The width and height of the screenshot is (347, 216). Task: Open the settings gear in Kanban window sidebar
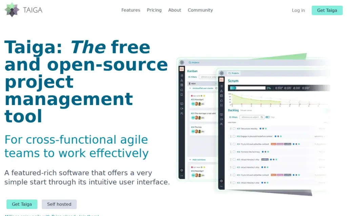pos(182,170)
